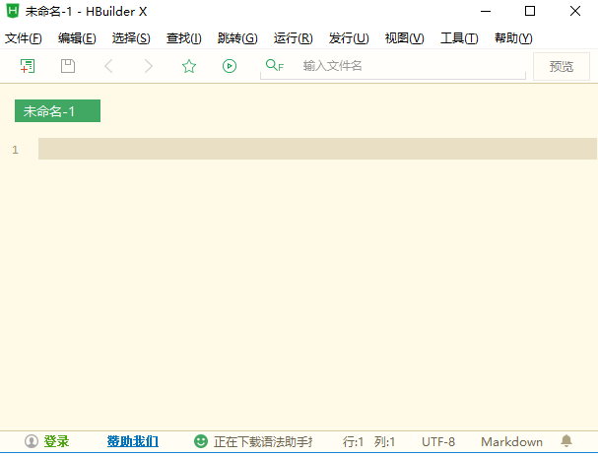The width and height of the screenshot is (598, 457).
Task: Click the new file toolbar icon
Action: point(28,66)
